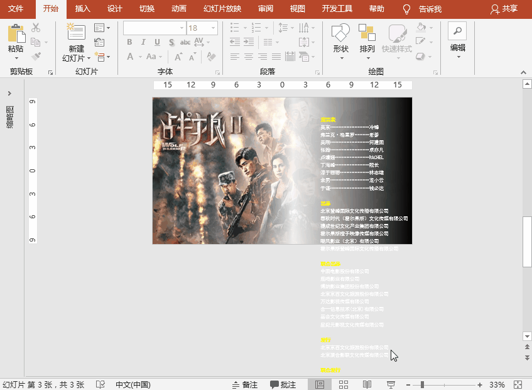This screenshot has width=532, height=390.
Task: Switch to the Animations (动画) tab
Action: (x=178, y=9)
